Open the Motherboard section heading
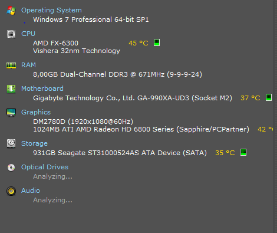The width and height of the screenshot is (277, 233). [x=42, y=88]
